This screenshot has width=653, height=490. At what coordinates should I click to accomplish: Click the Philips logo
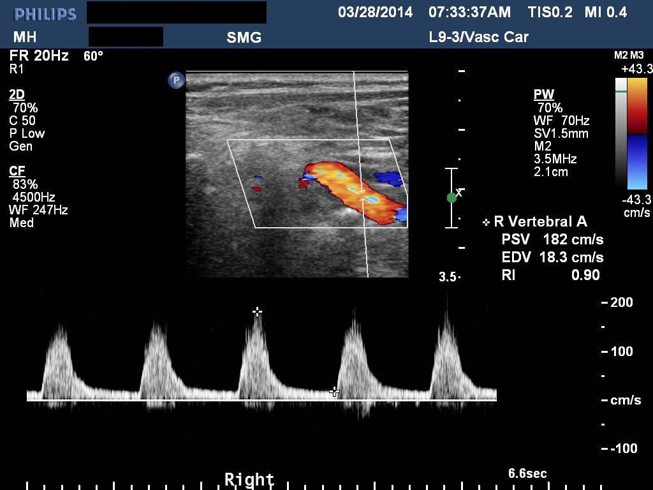pos(45,13)
